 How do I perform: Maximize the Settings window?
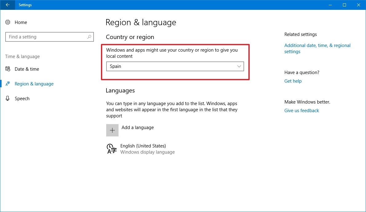pos(344,5)
